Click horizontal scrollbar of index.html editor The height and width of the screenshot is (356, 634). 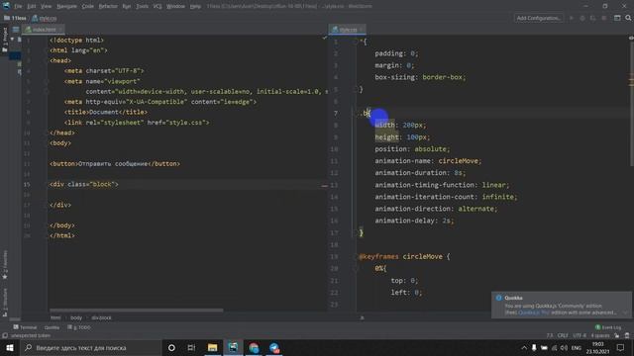click(137, 311)
